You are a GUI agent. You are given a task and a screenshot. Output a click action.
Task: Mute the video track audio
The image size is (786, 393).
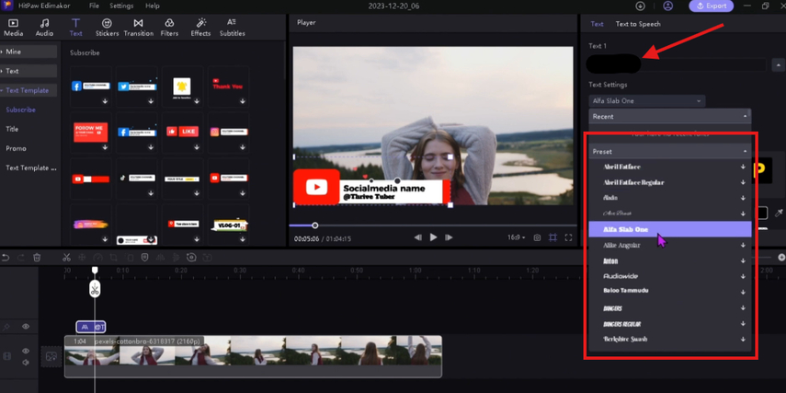coord(26,363)
